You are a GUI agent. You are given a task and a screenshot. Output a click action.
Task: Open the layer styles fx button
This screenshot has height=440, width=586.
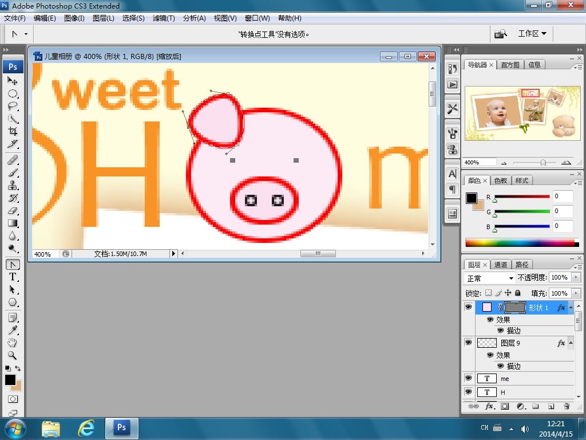490,406
